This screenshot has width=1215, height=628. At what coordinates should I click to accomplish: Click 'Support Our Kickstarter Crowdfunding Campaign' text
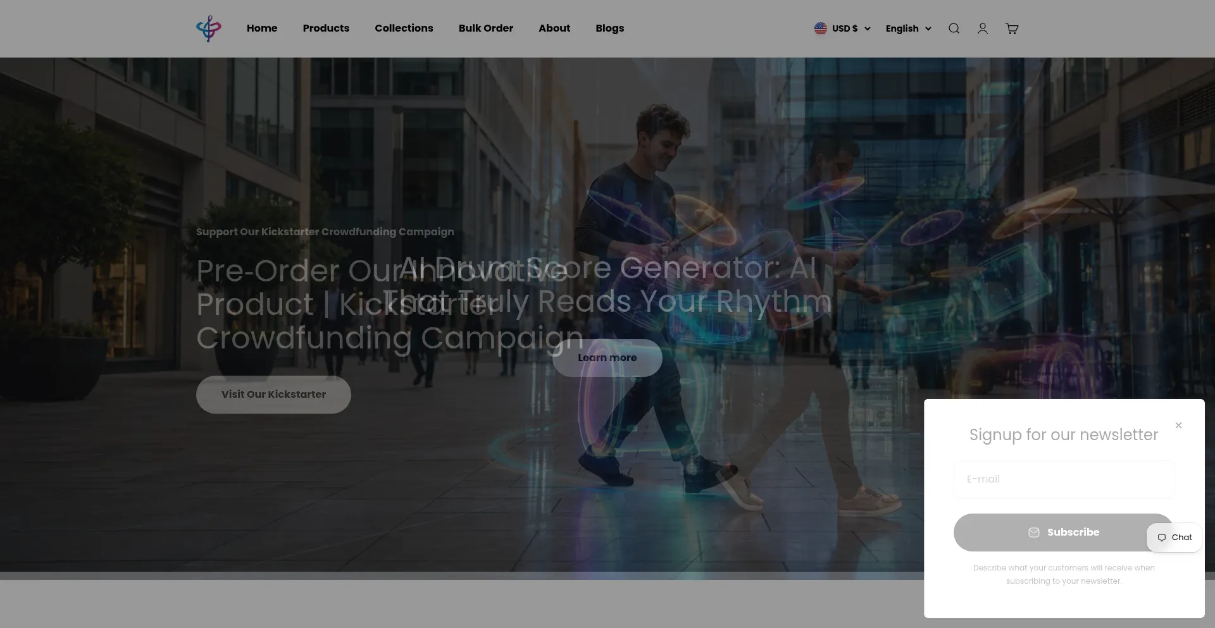click(325, 232)
